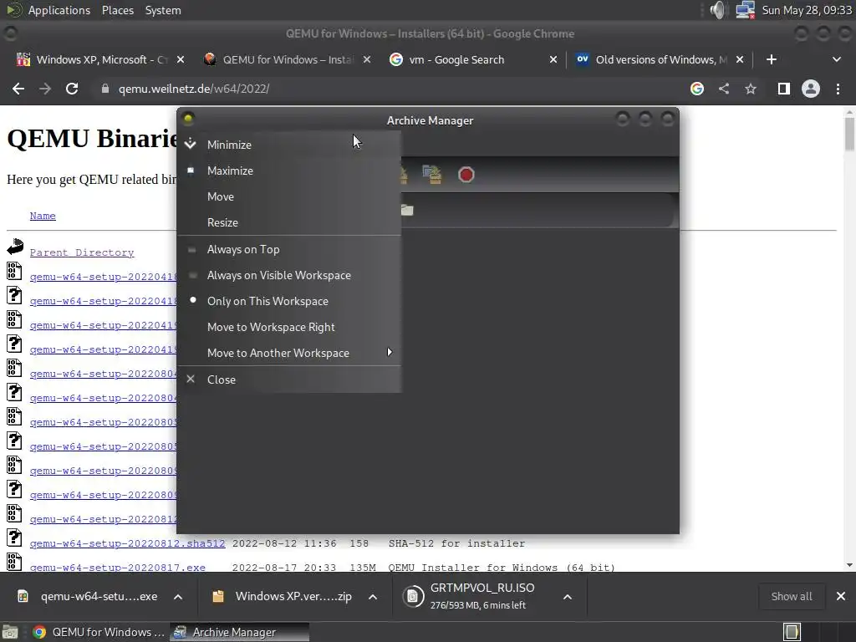
Task: Click the padlock site info icon
Action: [x=104, y=89]
